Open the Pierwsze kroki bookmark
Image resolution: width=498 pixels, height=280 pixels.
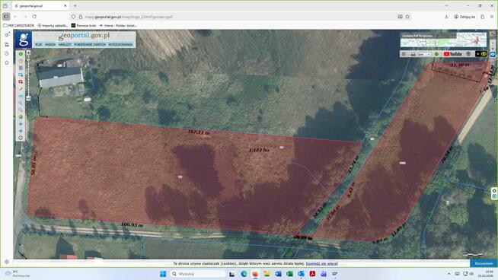84,25
